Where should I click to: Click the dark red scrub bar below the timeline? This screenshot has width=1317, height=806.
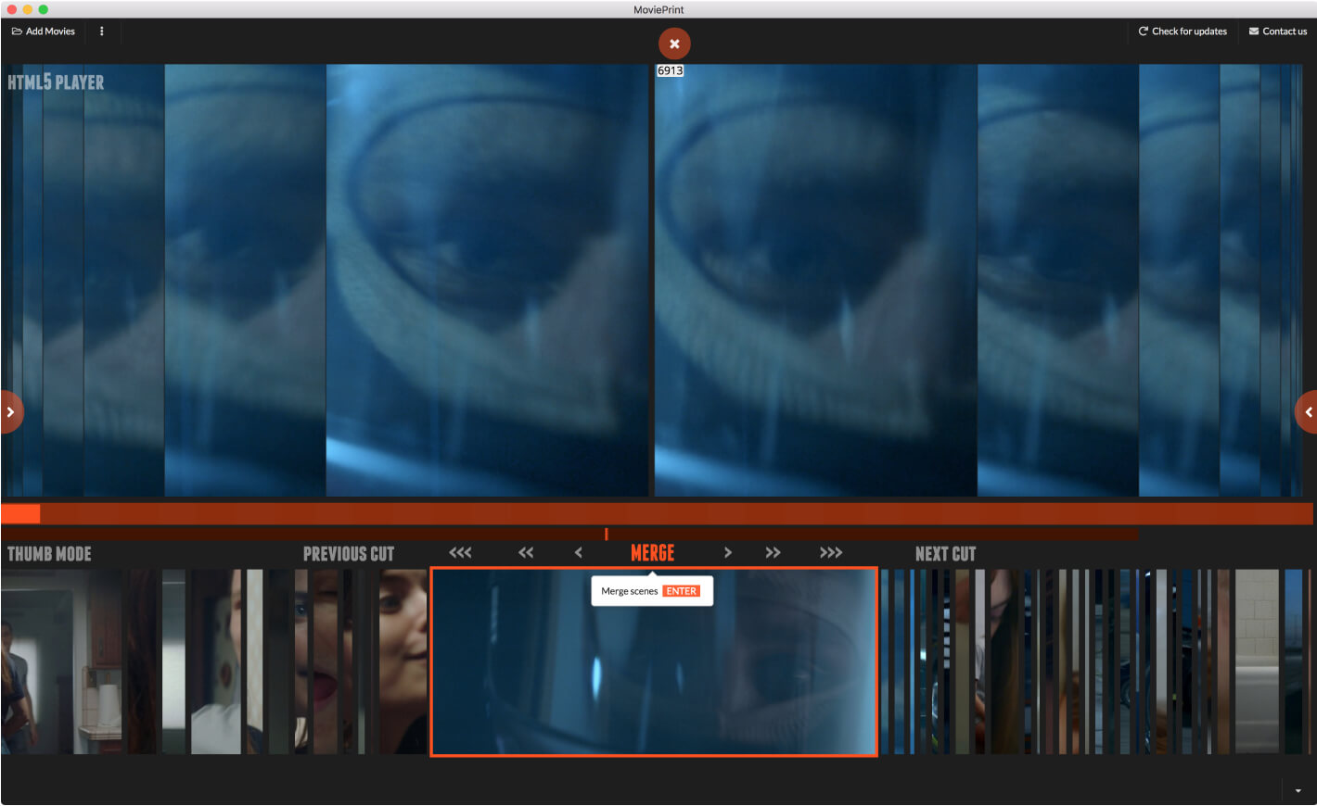coord(569,534)
